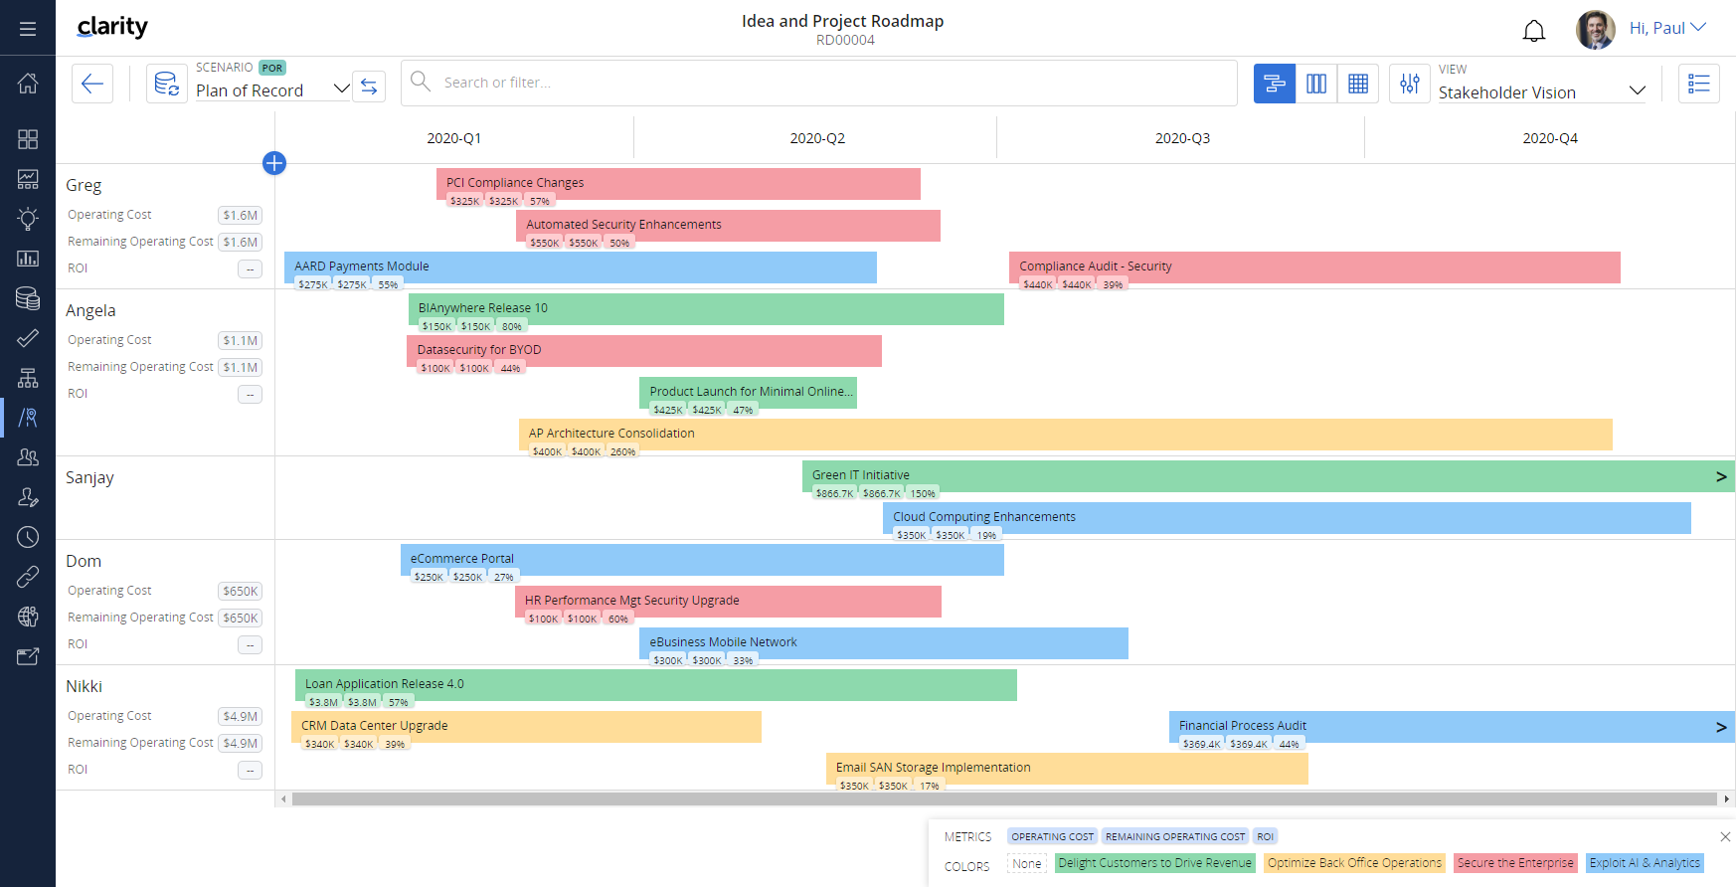This screenshot has width=1736, height=887.
Task: Open the clock timesheets sidebar icon
Action: tap(28, 537)
